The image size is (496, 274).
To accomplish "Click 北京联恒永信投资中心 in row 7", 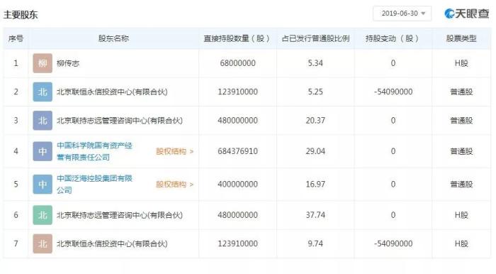I will coord(112,244).
